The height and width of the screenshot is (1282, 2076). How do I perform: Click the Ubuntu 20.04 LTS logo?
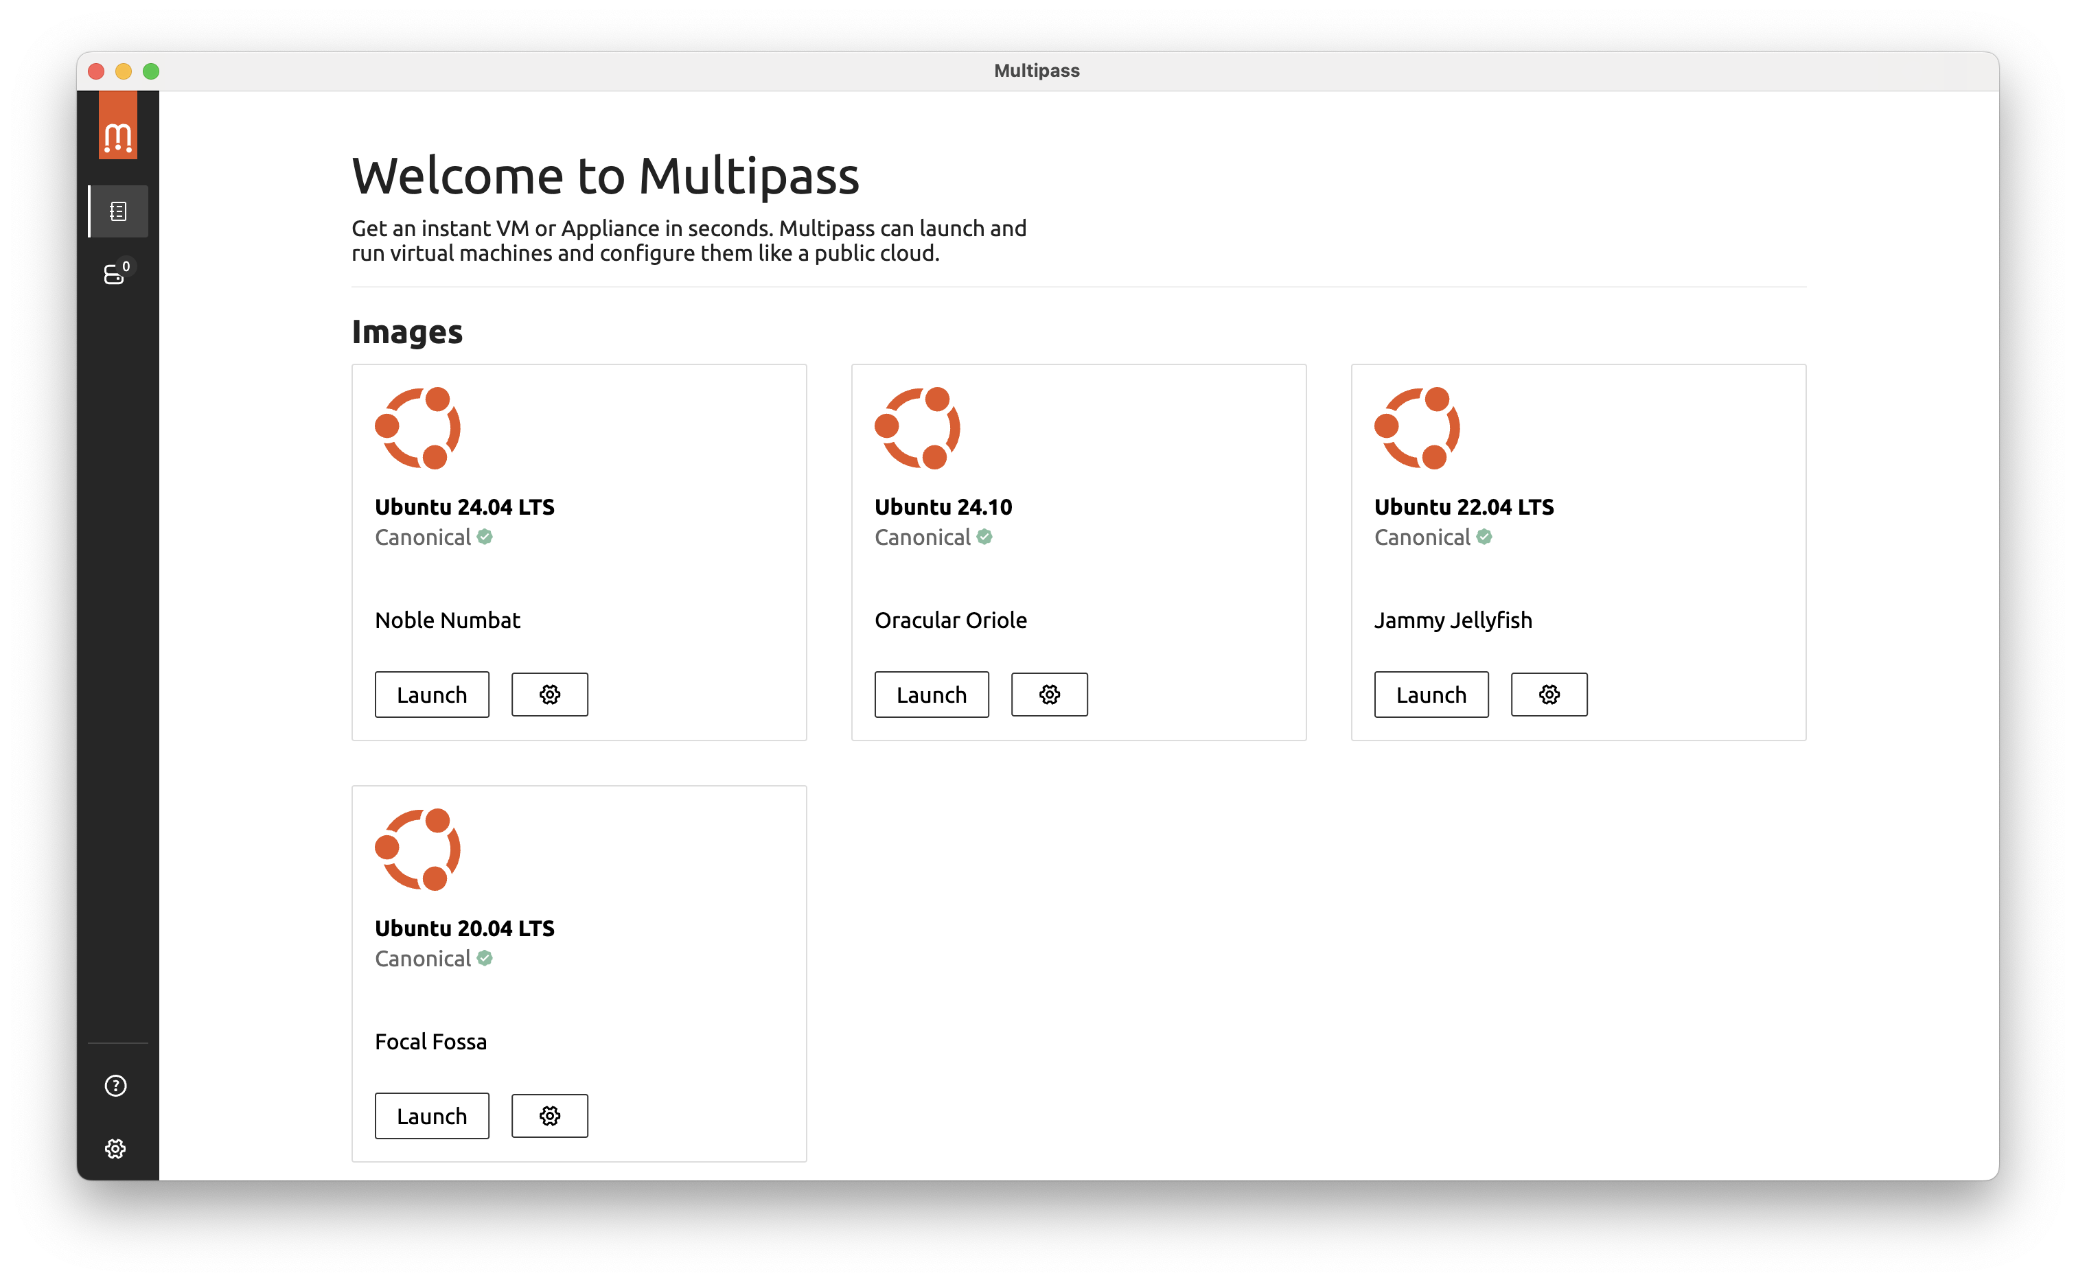pyautogui.click(x=418, y=850)
